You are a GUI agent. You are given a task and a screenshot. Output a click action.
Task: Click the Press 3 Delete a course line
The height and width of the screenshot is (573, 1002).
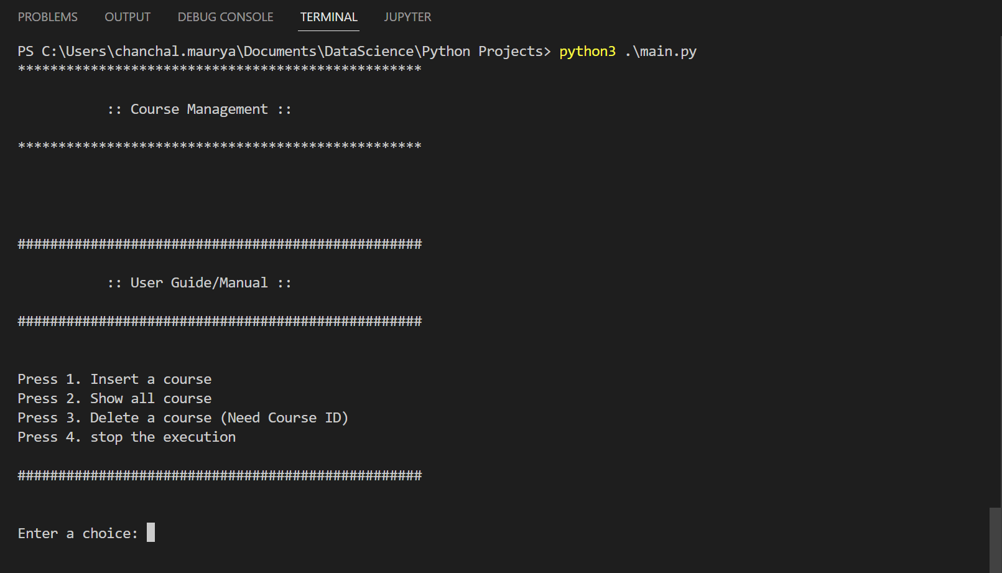(182, 417)
